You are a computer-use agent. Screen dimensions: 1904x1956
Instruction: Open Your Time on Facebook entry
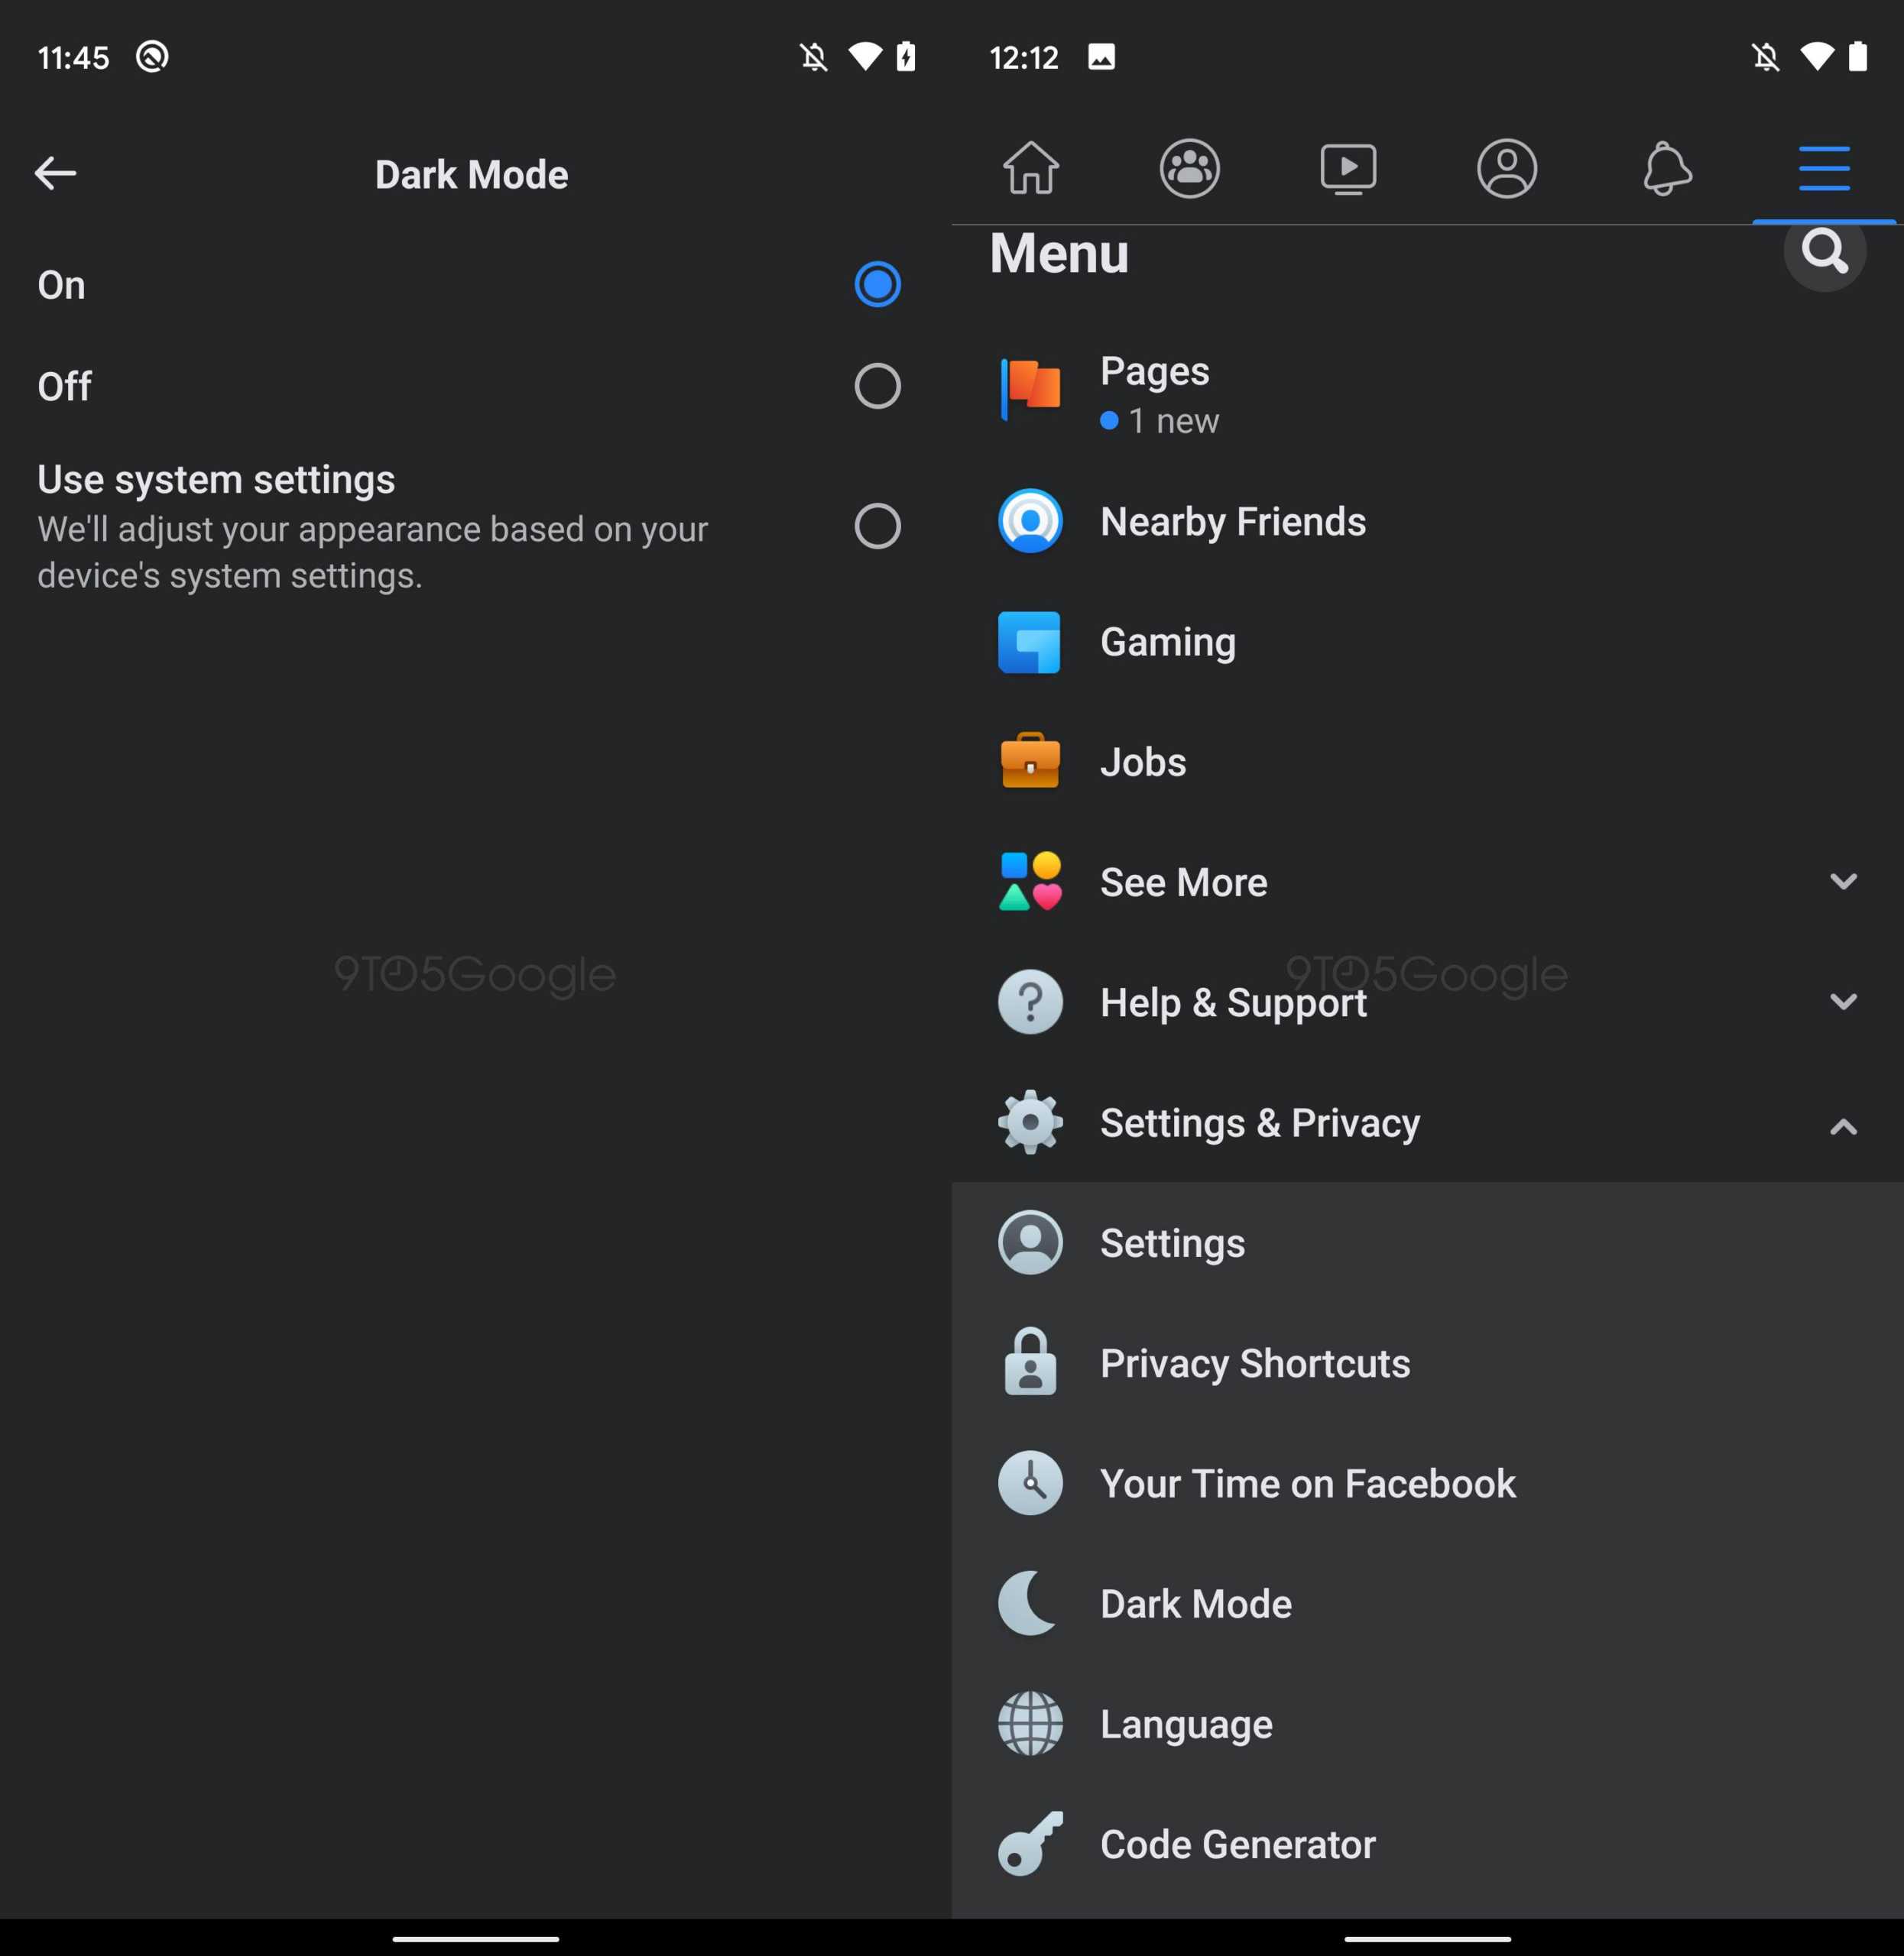(1428, 1483)
